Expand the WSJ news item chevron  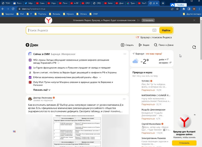point(58,63)
